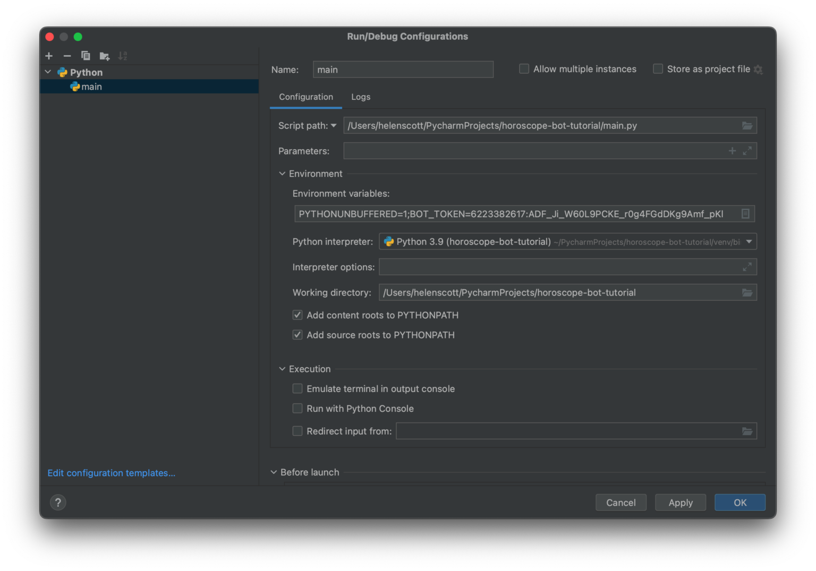Open the Python interpreter dropdown
816x571 pixels.
[x=749, y=241]
